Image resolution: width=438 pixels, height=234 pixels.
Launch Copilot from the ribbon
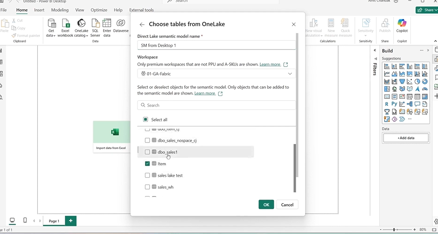tap(402, 26)
